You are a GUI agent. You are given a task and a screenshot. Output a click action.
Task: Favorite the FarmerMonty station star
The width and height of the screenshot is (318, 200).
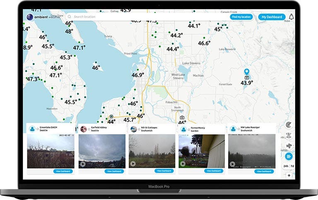189,130
